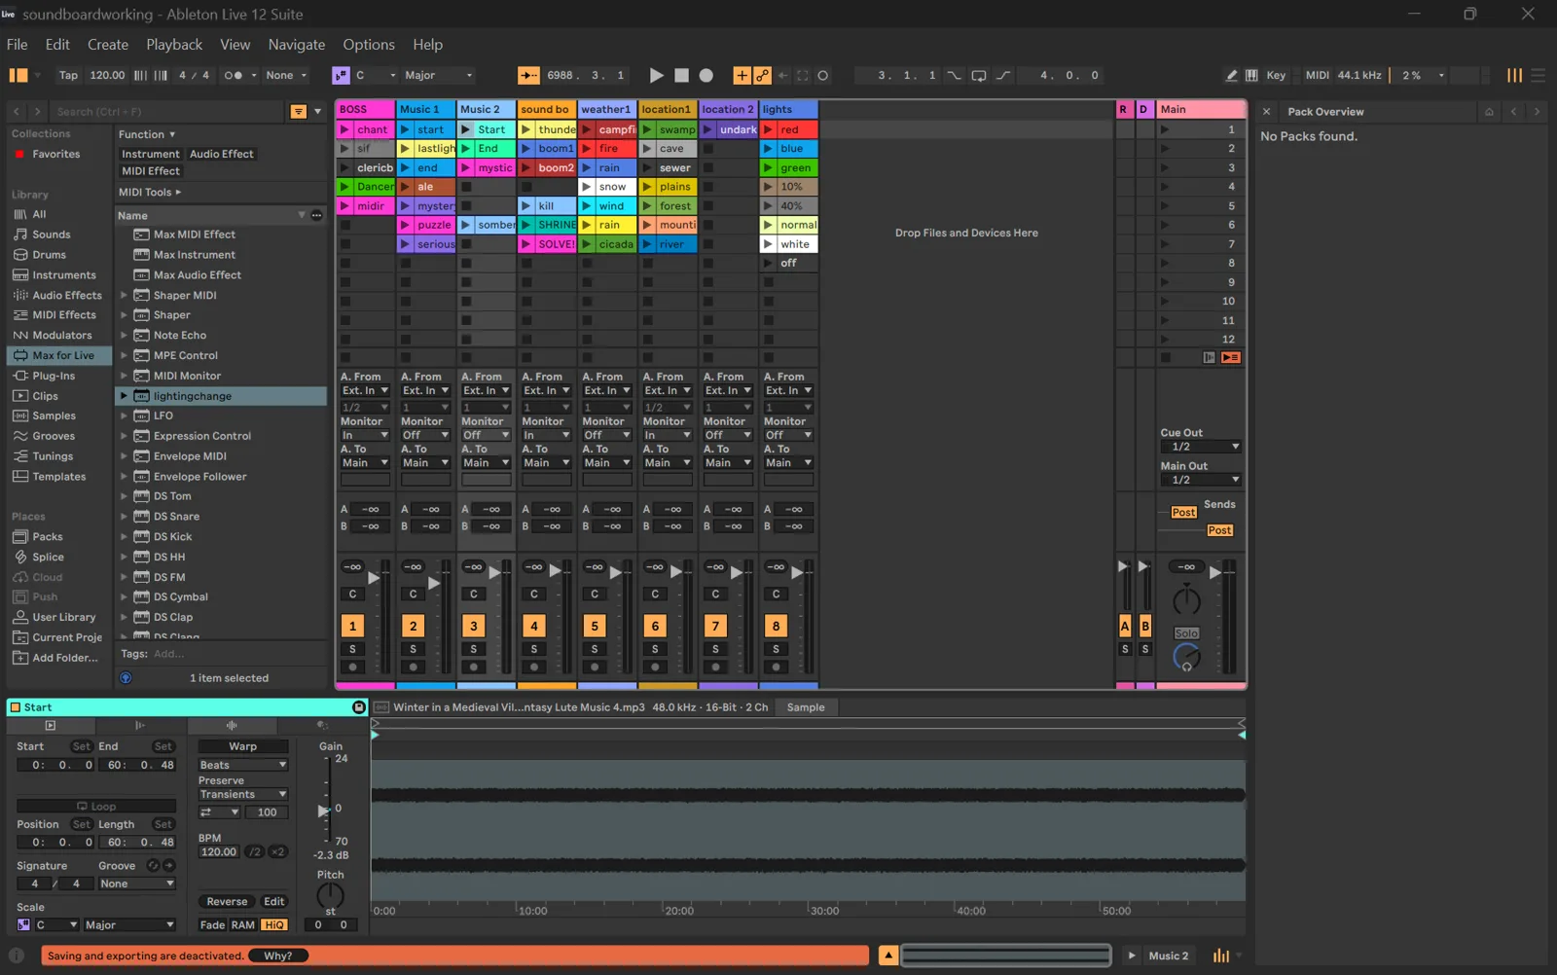Preview headphone icon in browser

[126, 678]
